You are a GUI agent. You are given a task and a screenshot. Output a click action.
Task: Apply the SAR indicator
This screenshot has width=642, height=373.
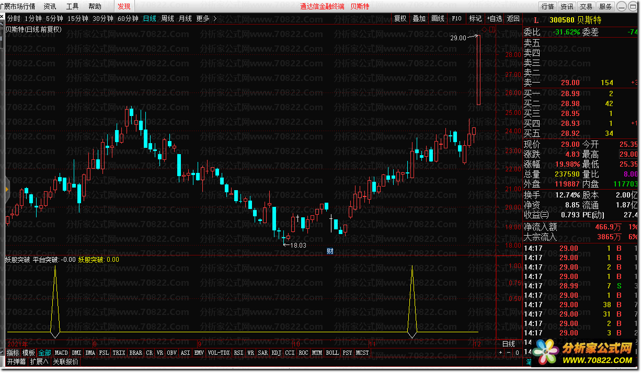tap(263, 353)
